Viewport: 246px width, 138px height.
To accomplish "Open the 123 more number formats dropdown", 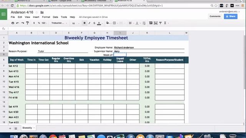I will tap(44, 23).
